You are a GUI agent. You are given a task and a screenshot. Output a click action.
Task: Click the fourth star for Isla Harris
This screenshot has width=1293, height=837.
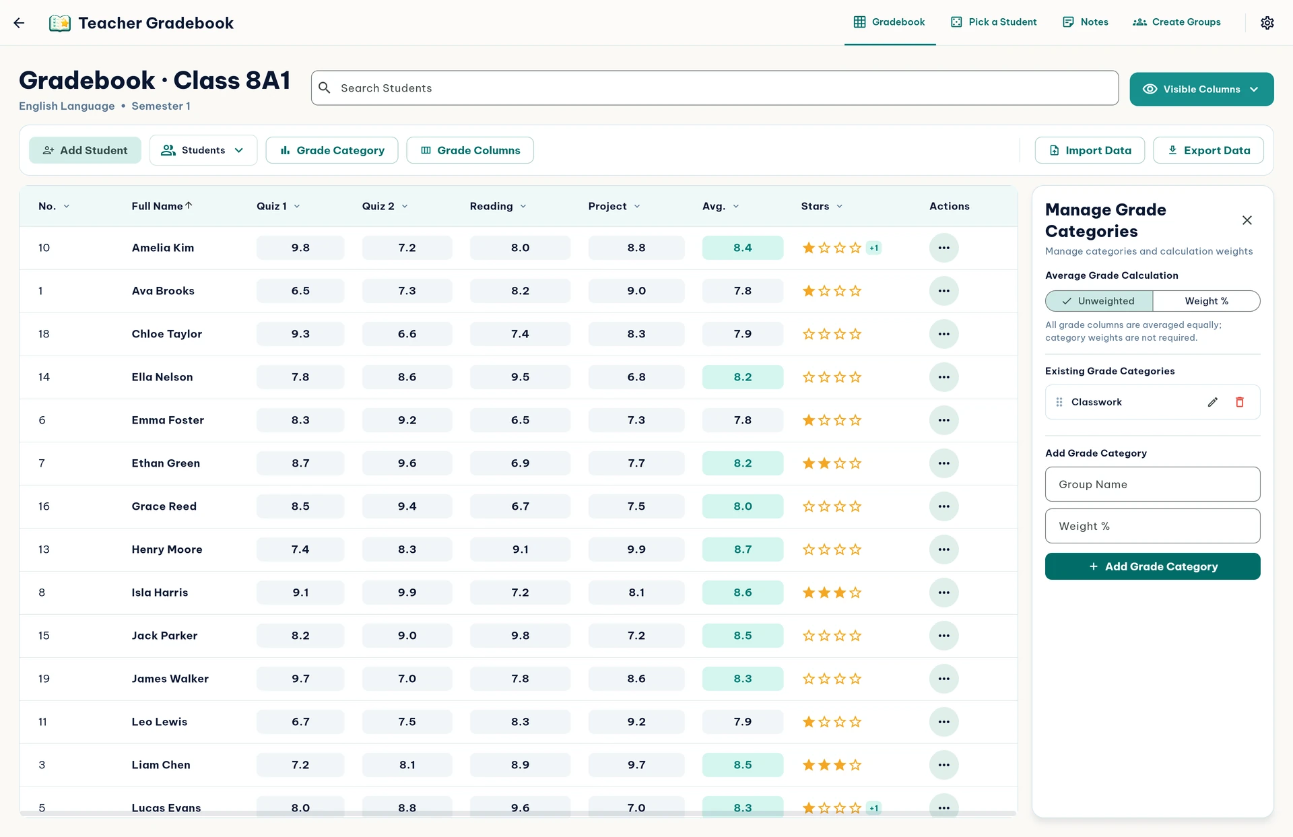(855, 593)
